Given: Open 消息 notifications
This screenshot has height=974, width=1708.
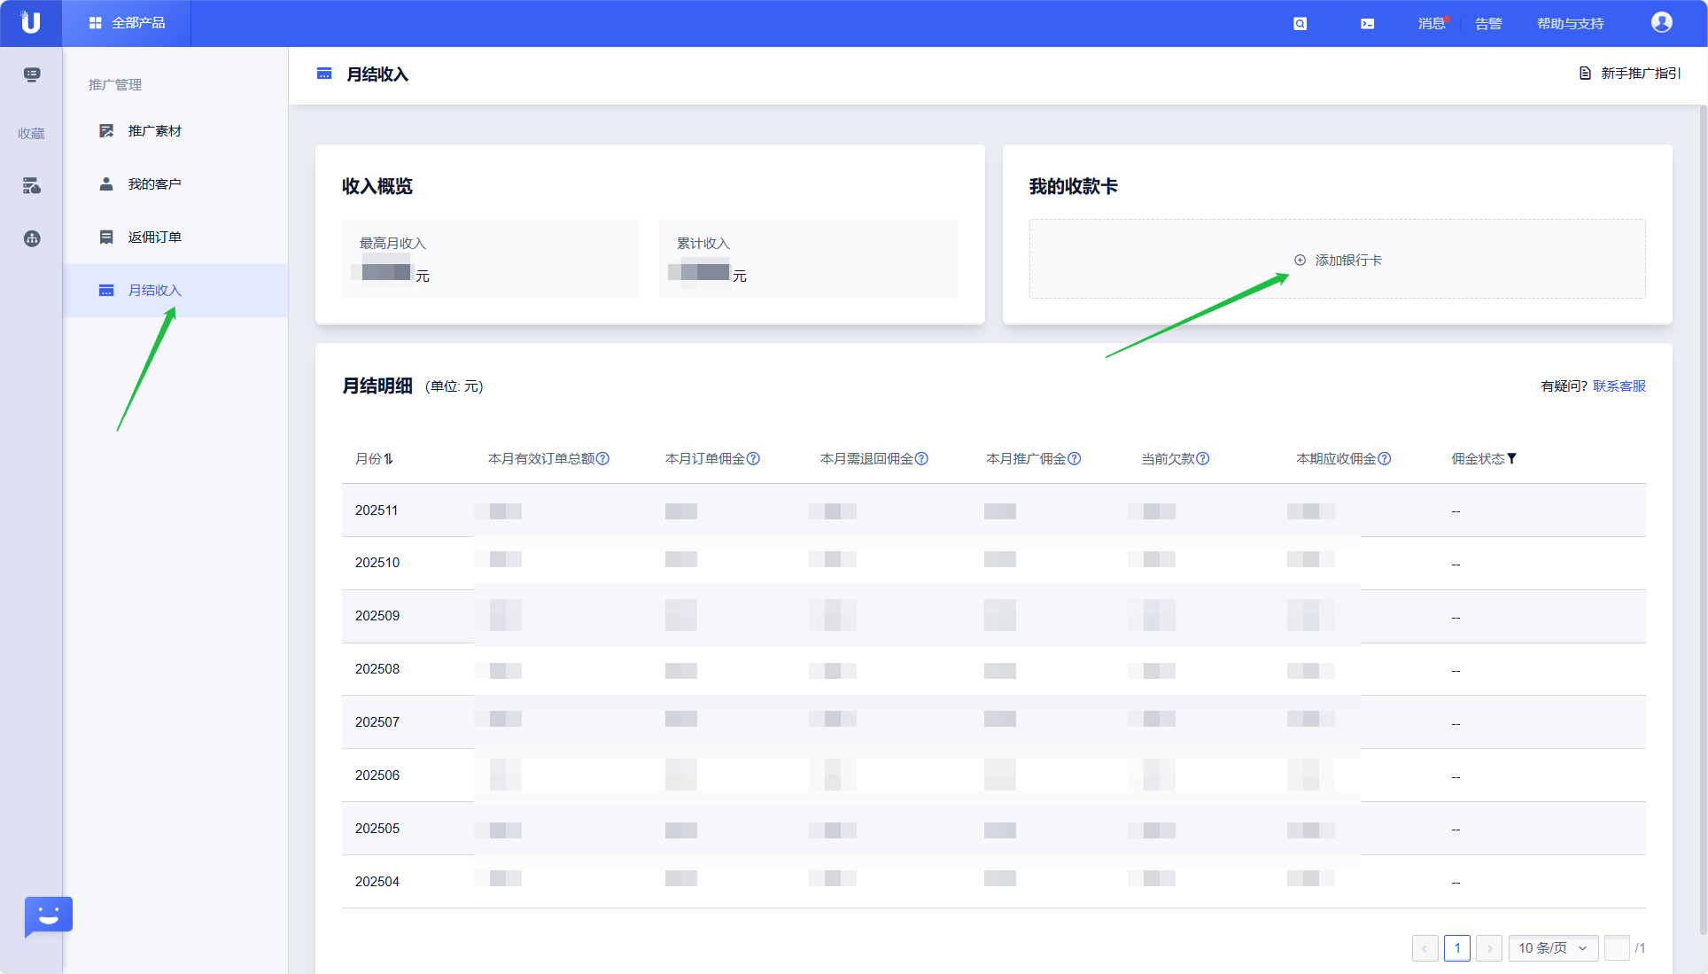Looking at the screenshot, I should 1432,24.
